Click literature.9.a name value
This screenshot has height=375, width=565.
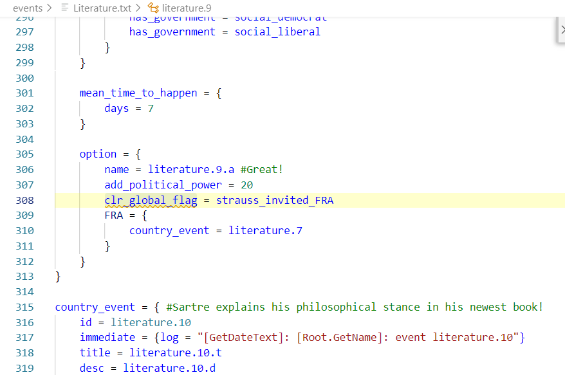click(191, 169)
